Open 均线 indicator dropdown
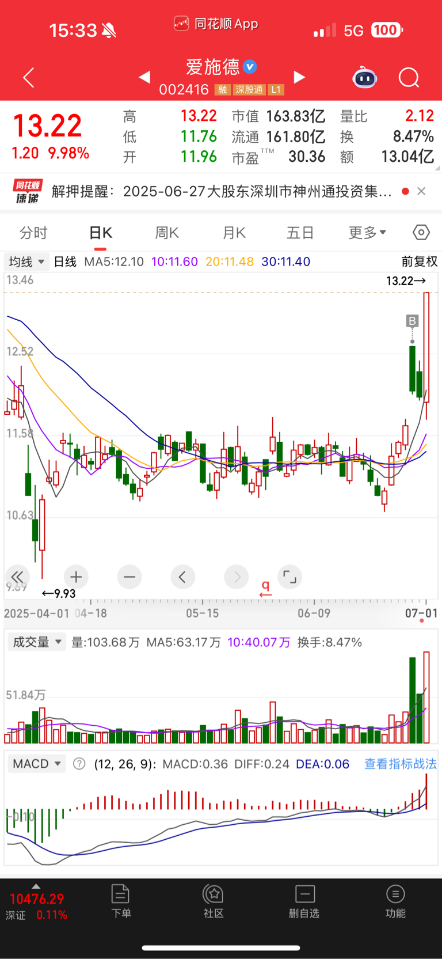 pyautogui.click(x=26, y=261)
